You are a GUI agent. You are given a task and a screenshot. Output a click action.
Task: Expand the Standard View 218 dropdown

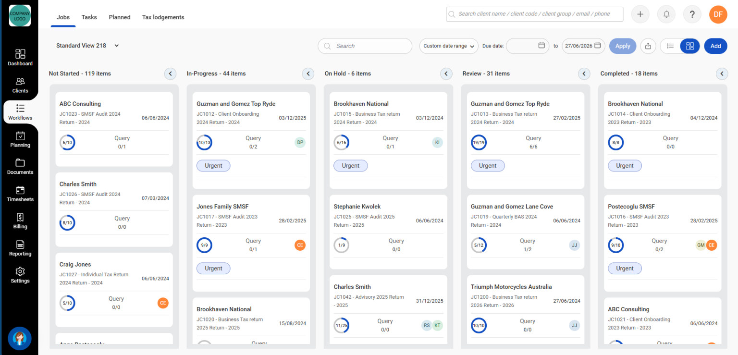tap(87, 46)
